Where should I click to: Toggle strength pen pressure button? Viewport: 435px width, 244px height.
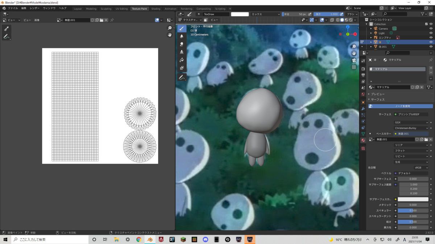[x=341, y=14]
